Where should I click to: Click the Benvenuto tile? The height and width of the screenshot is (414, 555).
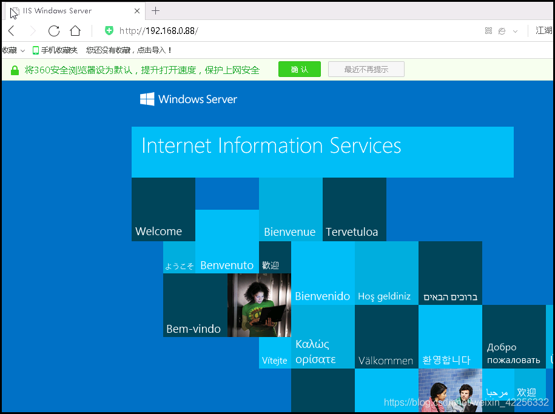227,241
